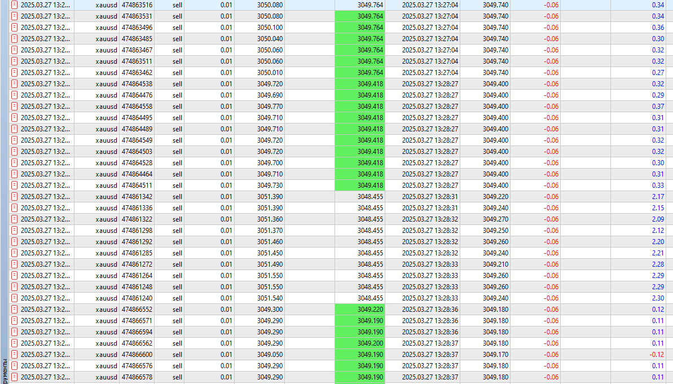The height and width of the screenshot is (384, 673).
Task: Select the open price 3051.490
Action: tap(270, 264)
